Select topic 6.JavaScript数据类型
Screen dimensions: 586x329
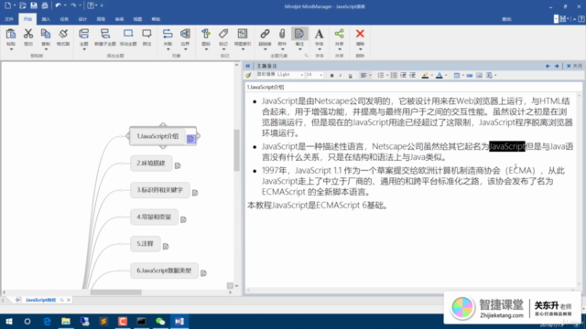click(x=164, y=271)
